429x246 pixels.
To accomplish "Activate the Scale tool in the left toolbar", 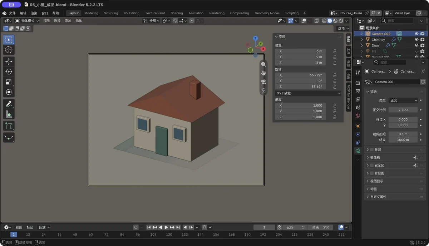I will coord(9,82).
